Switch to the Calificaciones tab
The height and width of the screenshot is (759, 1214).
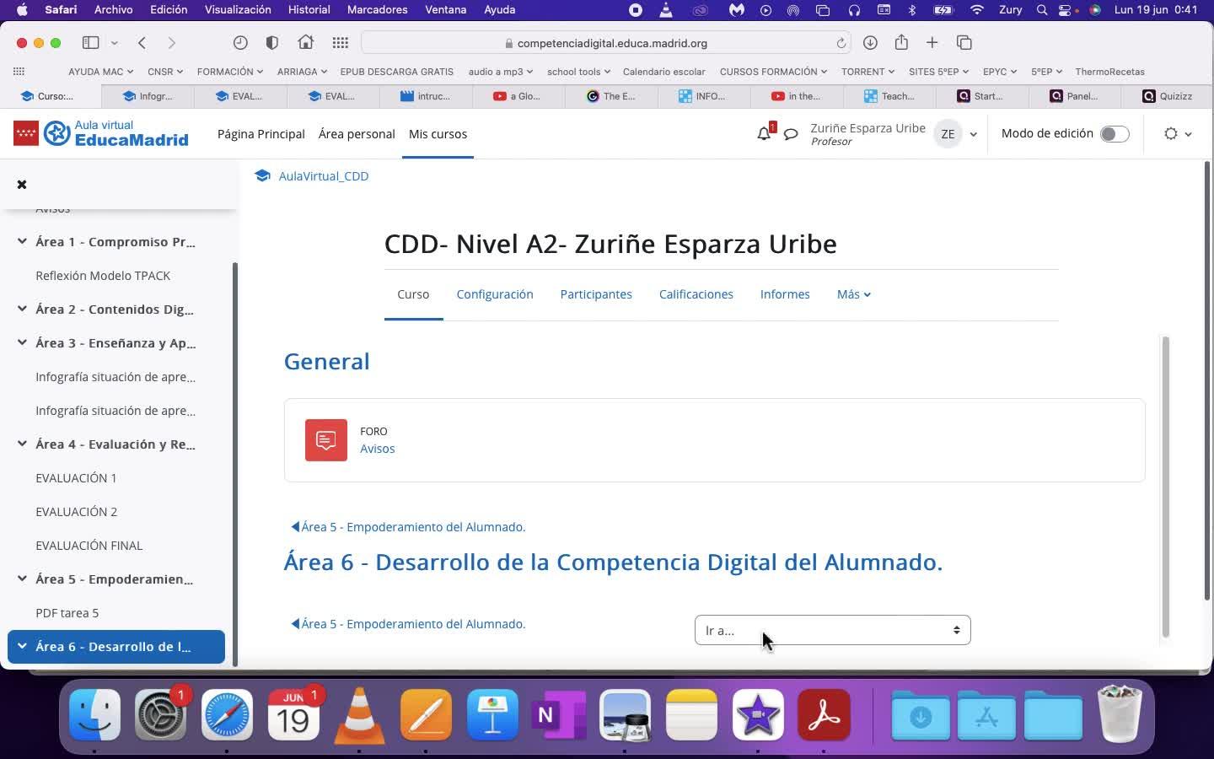[696, 294]
